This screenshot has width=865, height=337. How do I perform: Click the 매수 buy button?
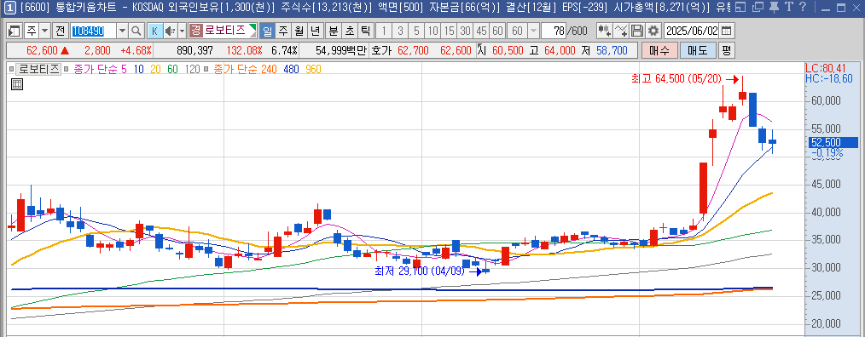[x=659, y=51]
